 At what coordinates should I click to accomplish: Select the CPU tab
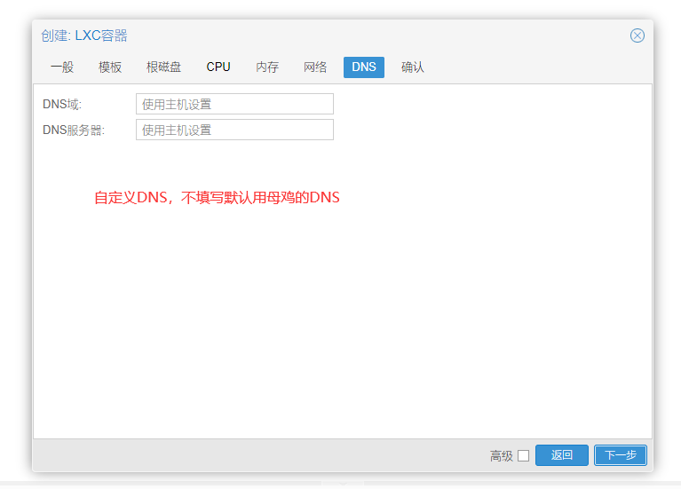tap(218, 67)
